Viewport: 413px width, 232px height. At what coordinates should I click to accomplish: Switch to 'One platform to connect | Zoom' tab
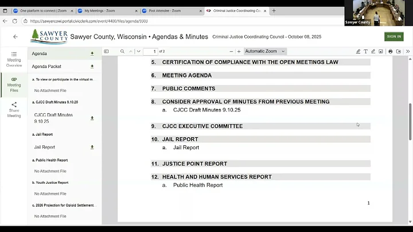(44, 11)
